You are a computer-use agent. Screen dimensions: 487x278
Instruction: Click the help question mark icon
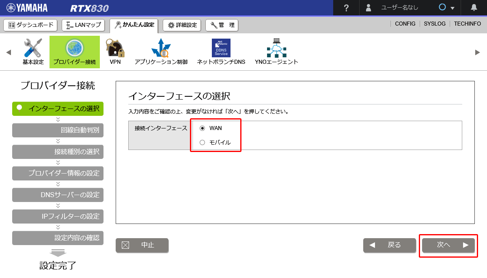click(x=346, y=8)
